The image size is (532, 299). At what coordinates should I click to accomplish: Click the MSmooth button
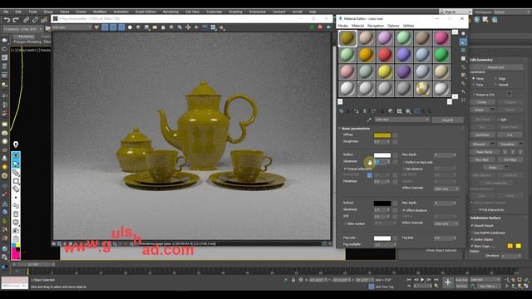point(479,144)
